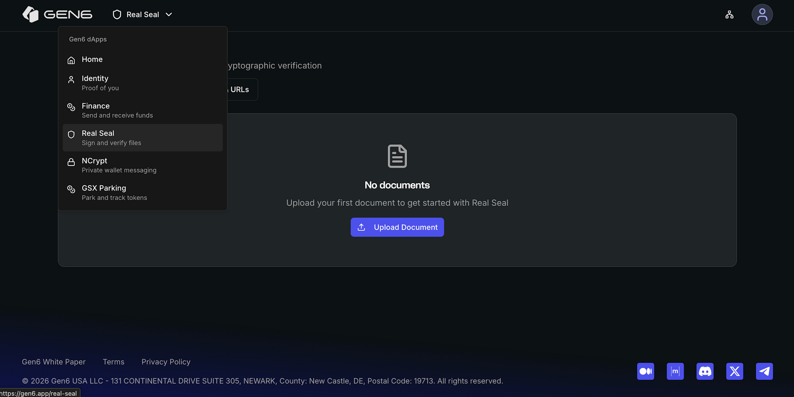Open the Telegram social icon
The height and width of the screenshot is (397, 794).
click(x=764, y=371)
